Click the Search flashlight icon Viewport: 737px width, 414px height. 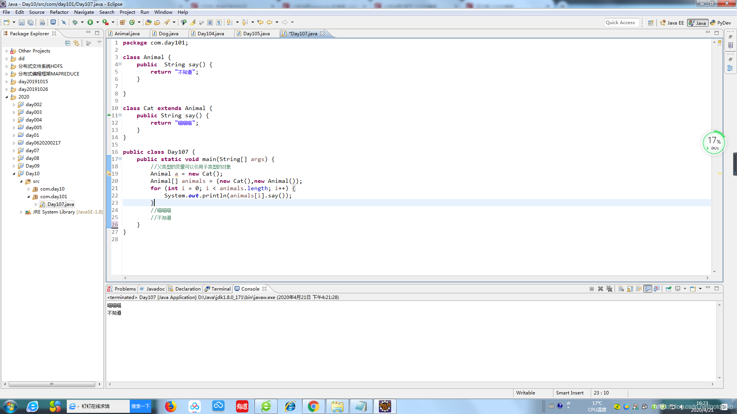pos(167,23)
